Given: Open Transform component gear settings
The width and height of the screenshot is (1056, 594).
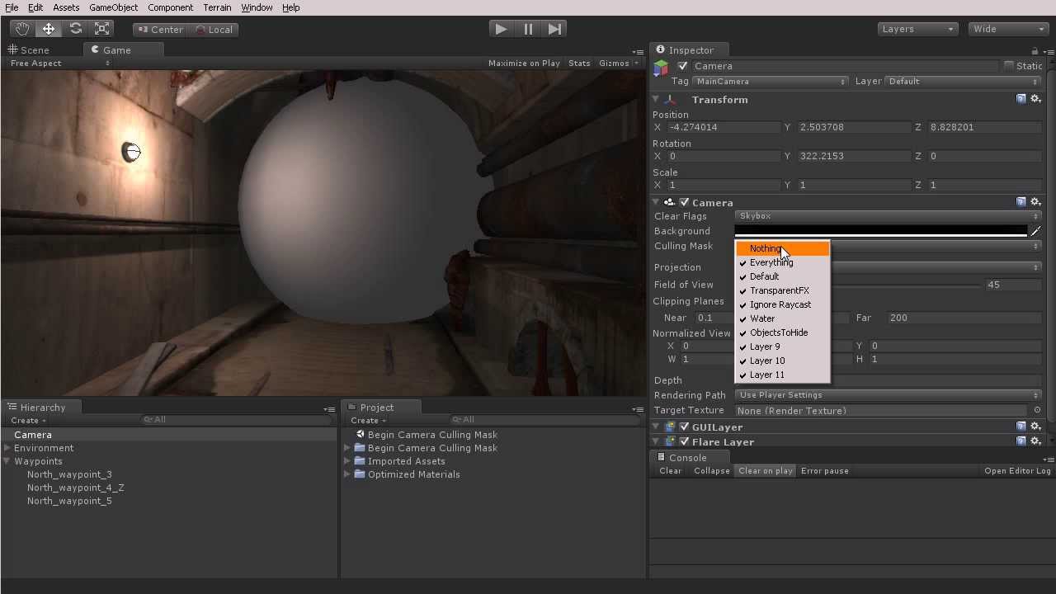Looking at the screenshot, I should 1035,99.
